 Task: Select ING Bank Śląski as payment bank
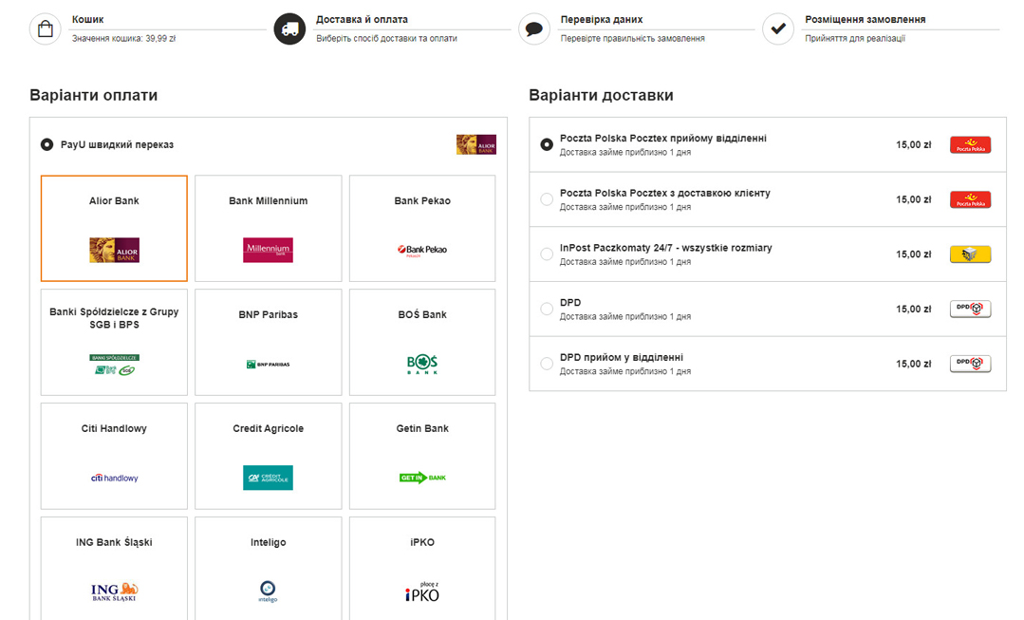(x=114, y=568)
